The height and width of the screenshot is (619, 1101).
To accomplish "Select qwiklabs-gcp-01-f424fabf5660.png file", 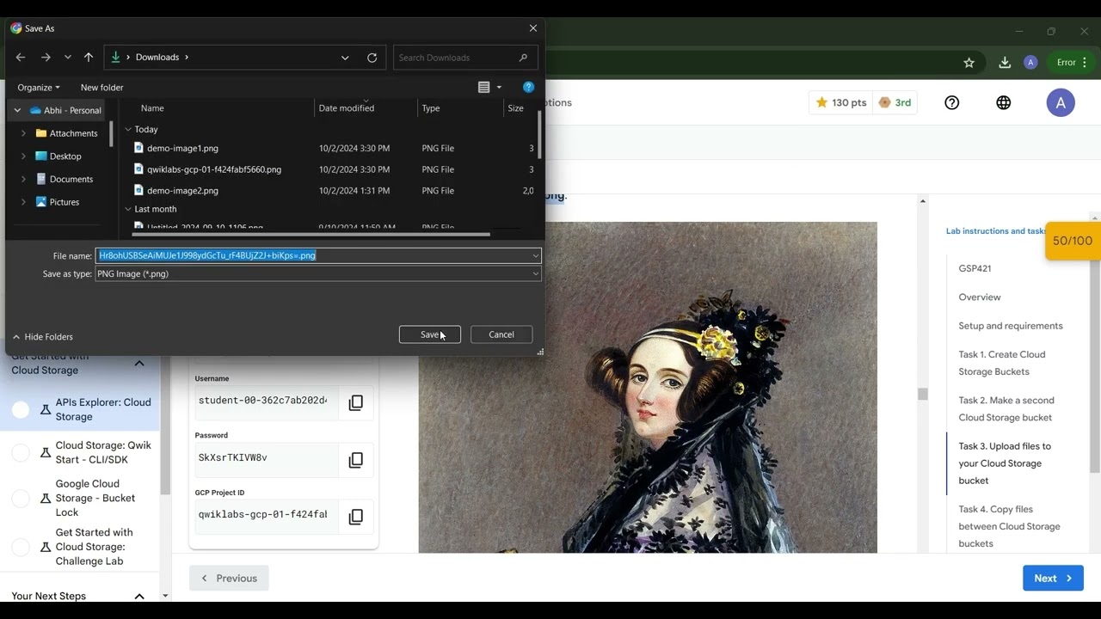I will 213,169.
